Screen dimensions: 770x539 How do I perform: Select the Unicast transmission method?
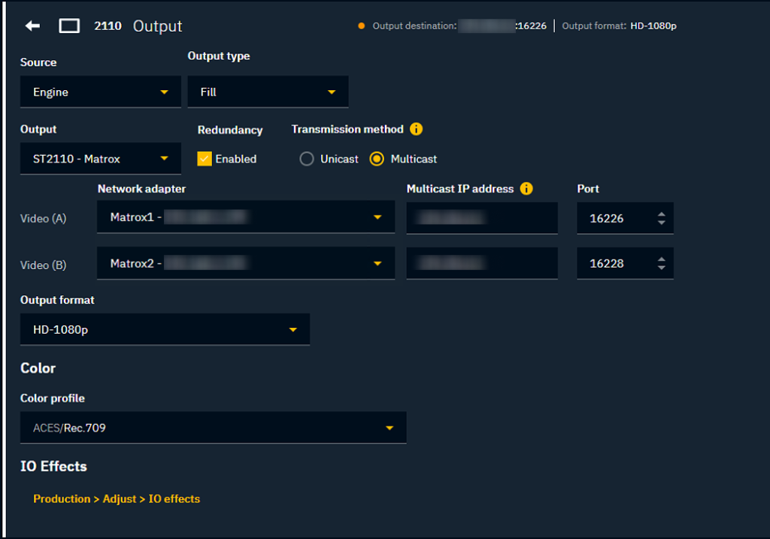pos(307,159)
